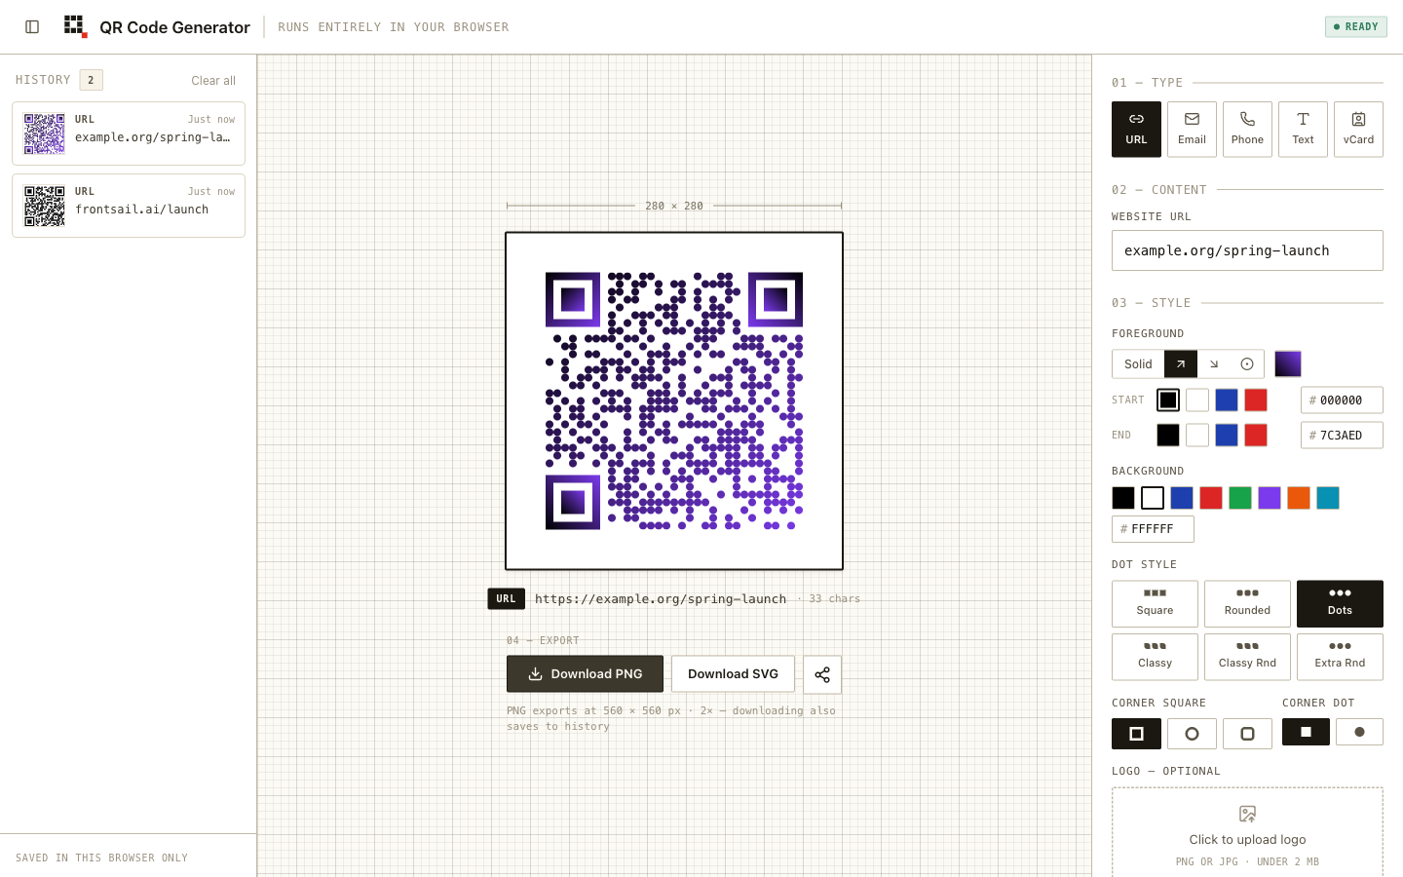Select the circle corner square icon

[x=1192, y=734]
